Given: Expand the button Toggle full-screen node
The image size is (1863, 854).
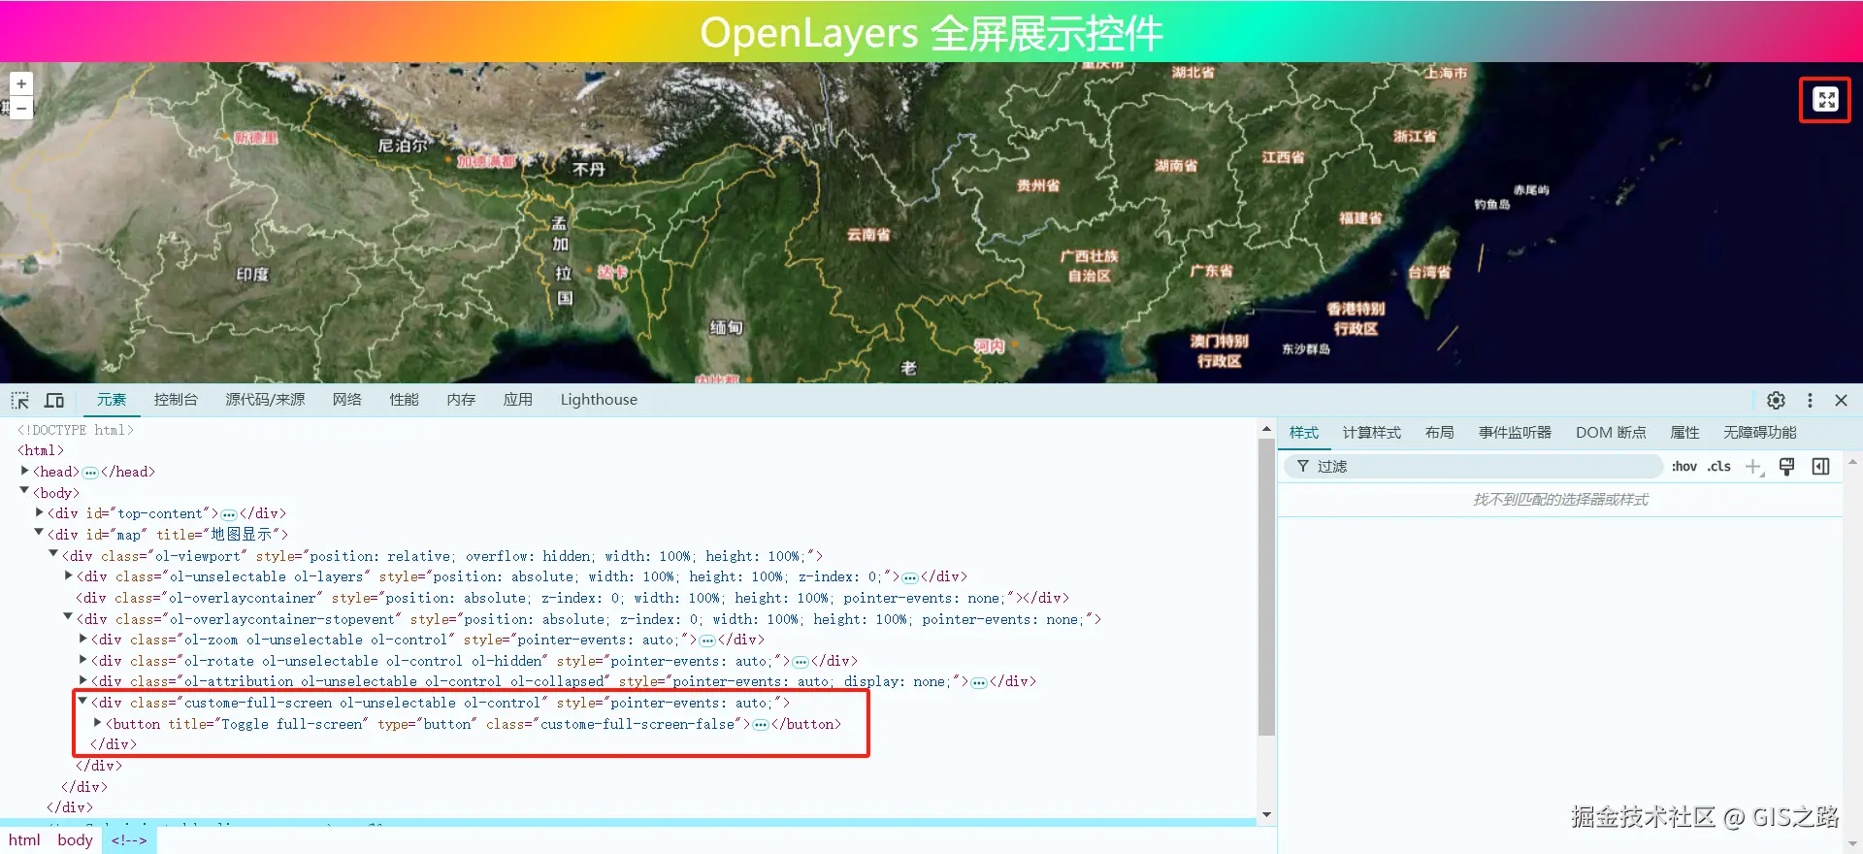Looking at the screenshot, I should point(98,723).
